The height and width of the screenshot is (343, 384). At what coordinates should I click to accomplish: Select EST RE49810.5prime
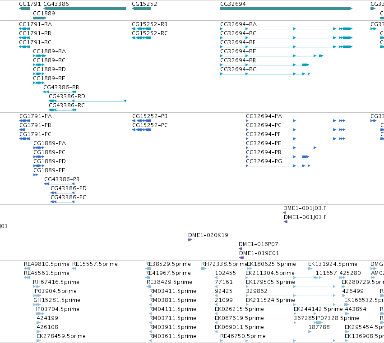tap(46, 264)
